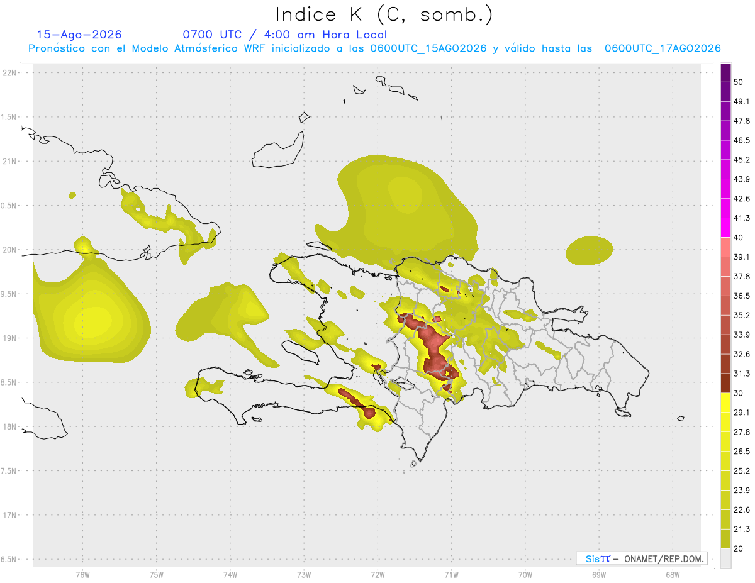The height and width of the screenshot is (583, 755).
Task: Click the '36.5' colorbar label
Action: pos(742,296)
